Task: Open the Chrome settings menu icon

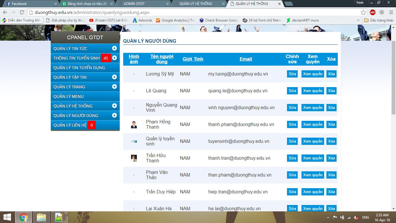Action: [390, 12]
